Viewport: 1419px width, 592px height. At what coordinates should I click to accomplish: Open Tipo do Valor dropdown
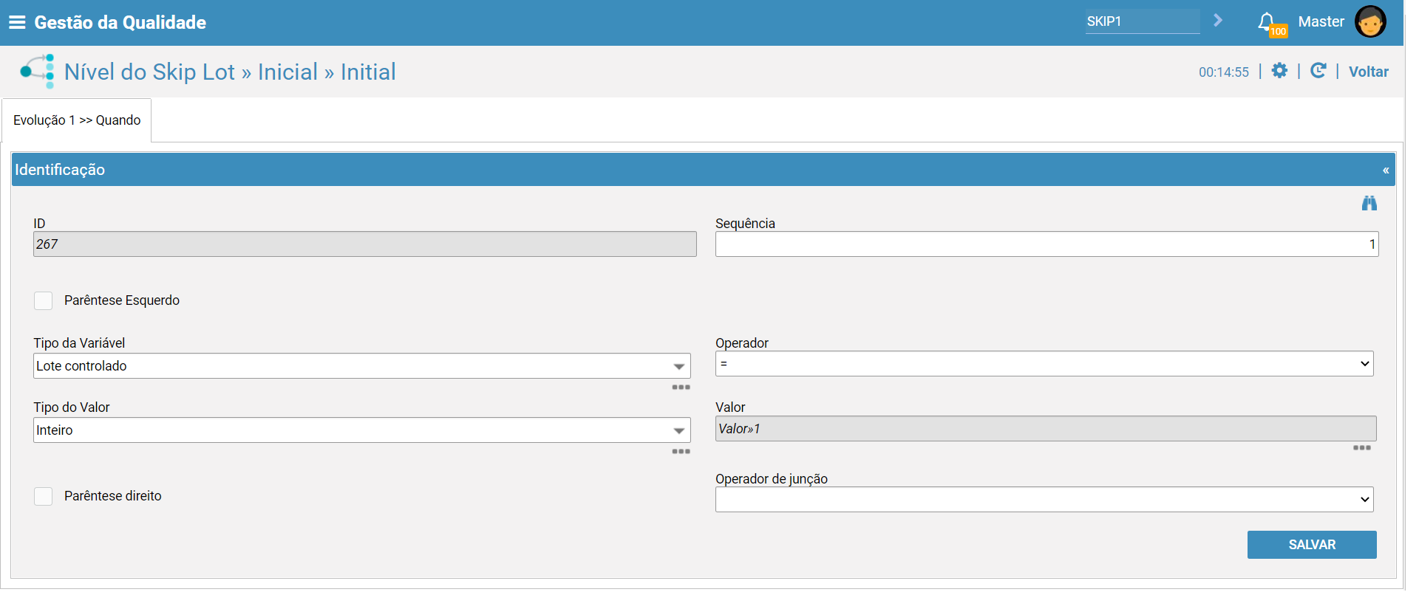362,430
